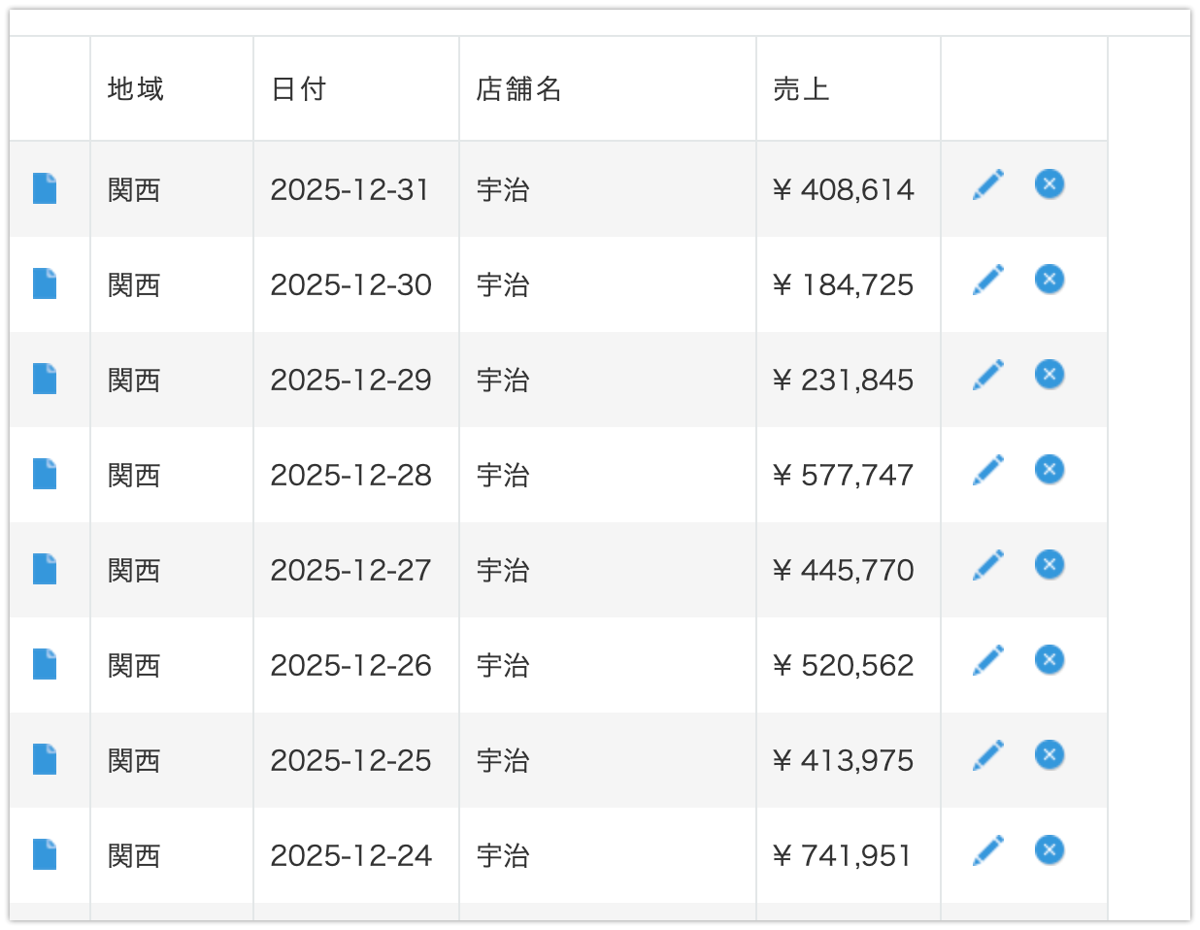Image resolution: width=1200 pixels, height=930 pixels.
Task: Edit the 2025-12-29 record
Action: pyautogui.click(x=987, y=375)
